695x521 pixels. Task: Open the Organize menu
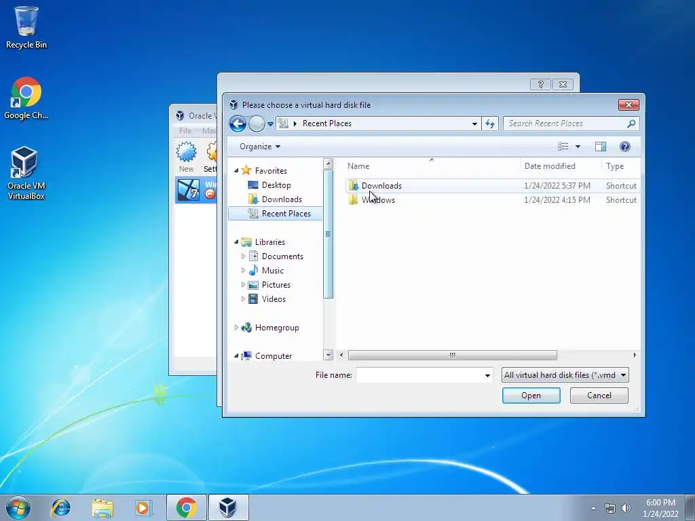260,147
